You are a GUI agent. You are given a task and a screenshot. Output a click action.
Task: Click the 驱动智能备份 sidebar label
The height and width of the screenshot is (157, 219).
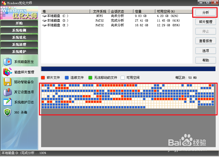click(24, 82)
